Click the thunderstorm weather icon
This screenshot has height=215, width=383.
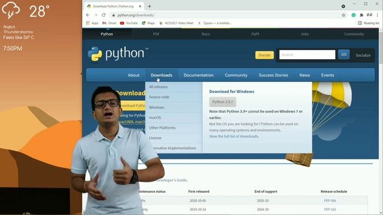point(11,10)
